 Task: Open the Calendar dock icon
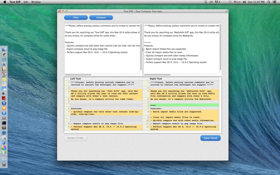[x=4, y=74]
